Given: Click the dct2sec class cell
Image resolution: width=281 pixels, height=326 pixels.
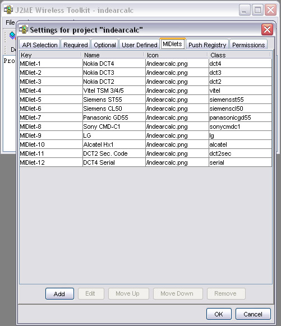Looking at the screenshot, I should pyautogui.click(x=240, y=153).
